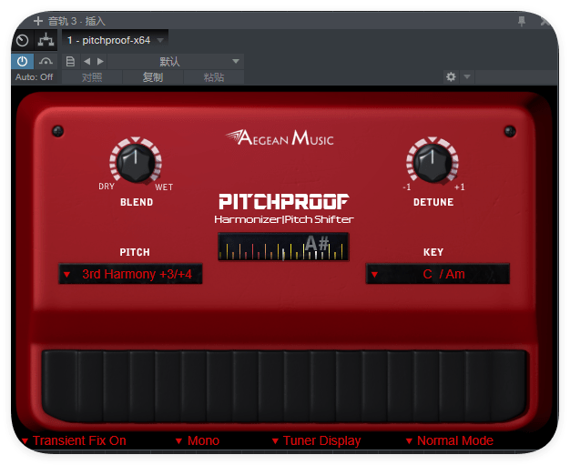Open the KEY dropdown C / Am
Screen dimensions: 570x465
click(x=438, y=274)
